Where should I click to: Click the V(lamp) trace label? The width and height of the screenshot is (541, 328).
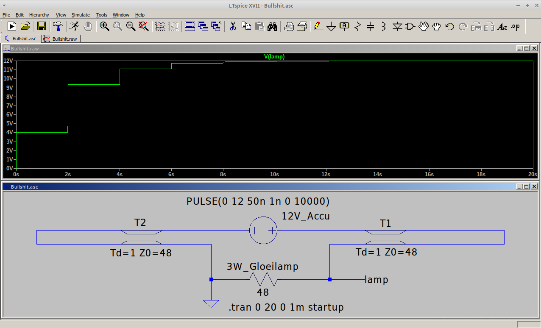click(274, 56)
